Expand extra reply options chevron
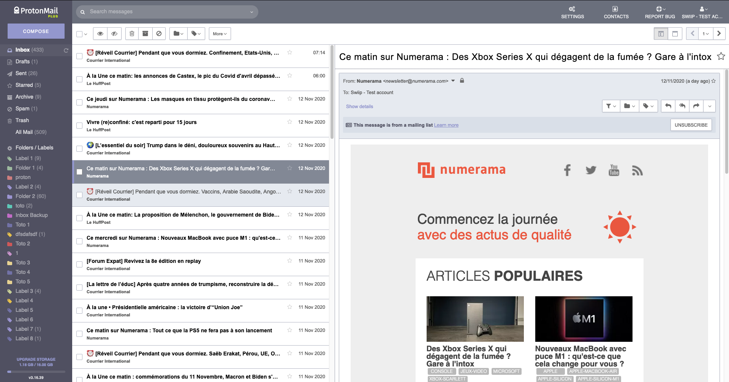The width and height of the screenshot is (729, 382). point(709,106)
